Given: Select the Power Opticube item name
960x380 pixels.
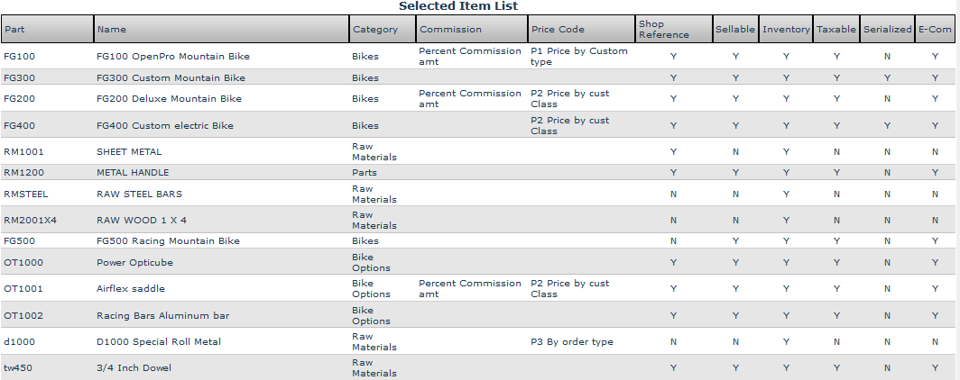Looking at the screenshot, I should tap(134, 263).
